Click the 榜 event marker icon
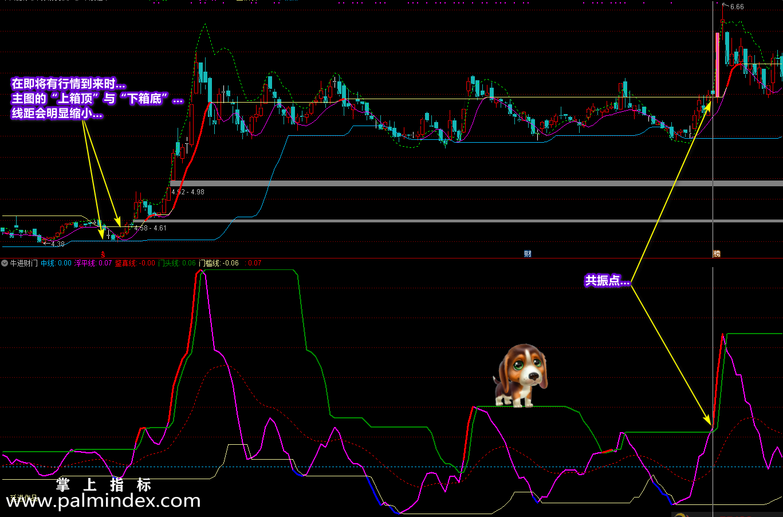 [x=717, y=254]
